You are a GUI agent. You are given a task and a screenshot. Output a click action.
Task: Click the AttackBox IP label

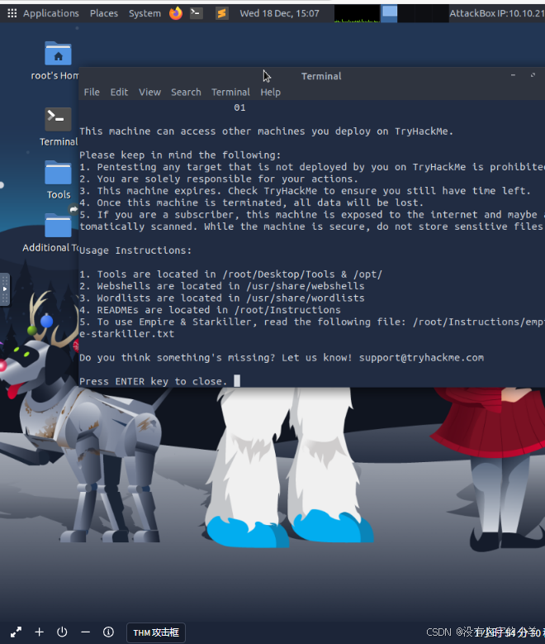coord(497,13)
